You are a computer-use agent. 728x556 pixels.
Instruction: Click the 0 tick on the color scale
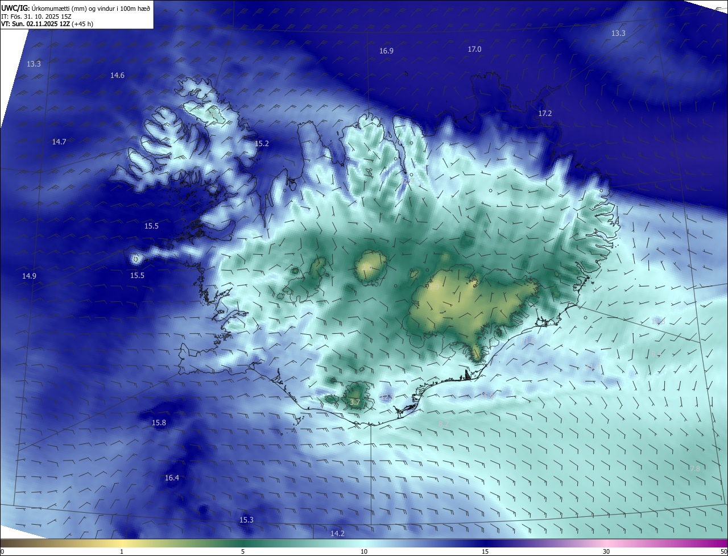click(x=2, y=551)
